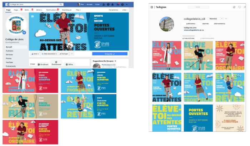Open the Performance C2 group link

click(109, 65)
